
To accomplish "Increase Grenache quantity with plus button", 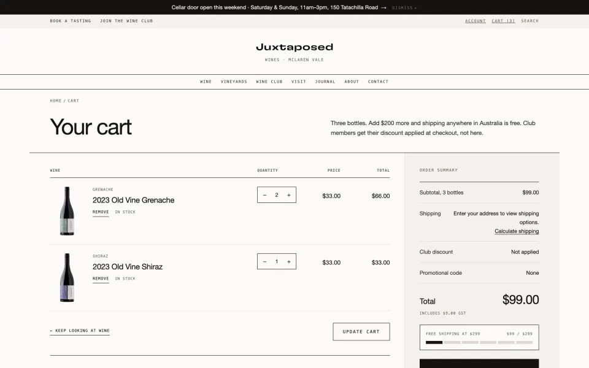I will point(289,195).
